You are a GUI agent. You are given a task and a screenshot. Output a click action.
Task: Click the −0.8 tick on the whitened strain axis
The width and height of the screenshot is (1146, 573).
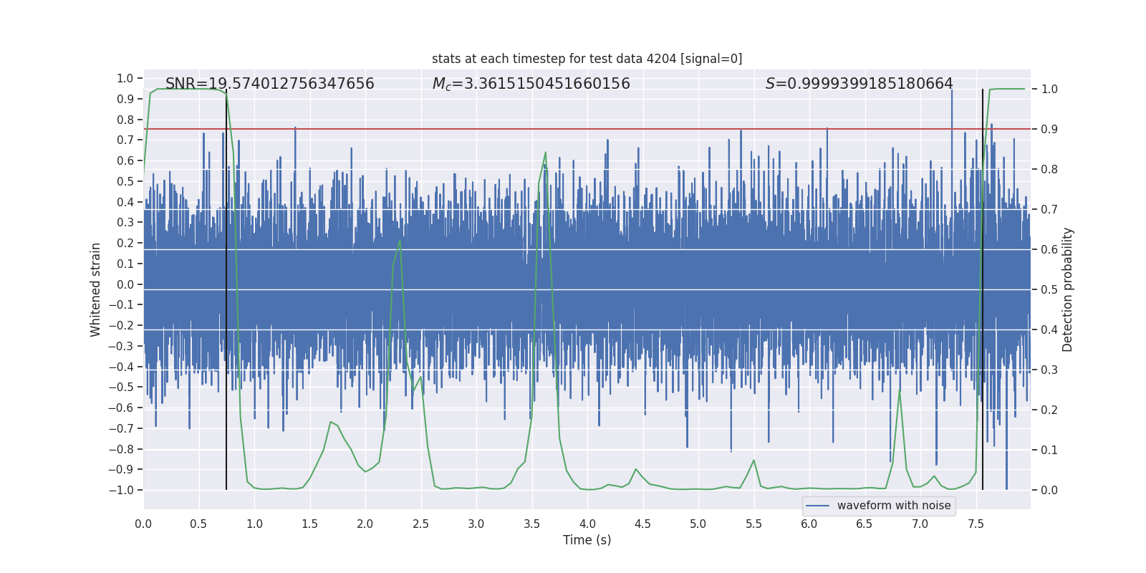121,449
